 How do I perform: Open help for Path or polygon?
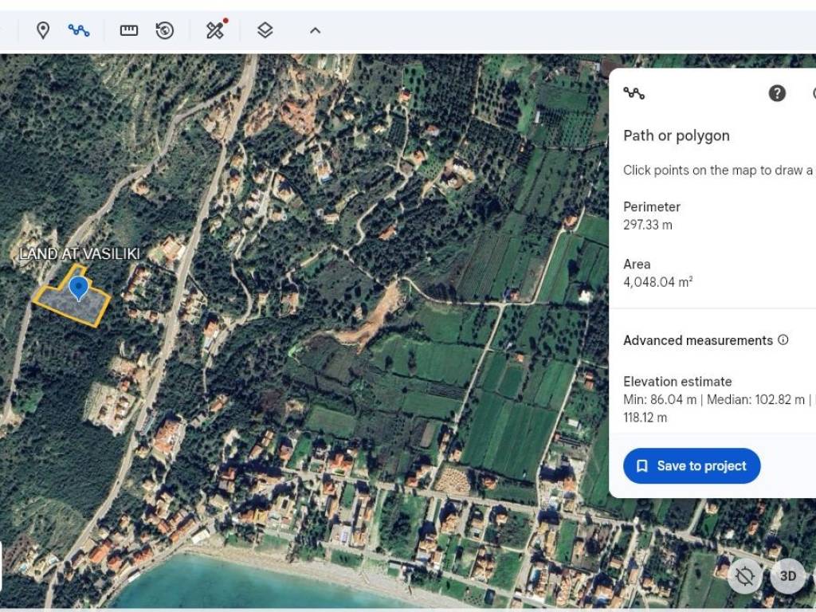[777, 93]
